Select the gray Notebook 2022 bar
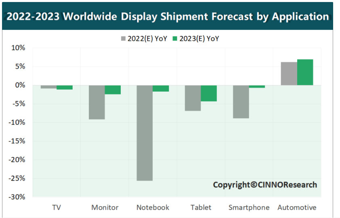This screenshot has width=340, height=218. (x=145, y=133)
